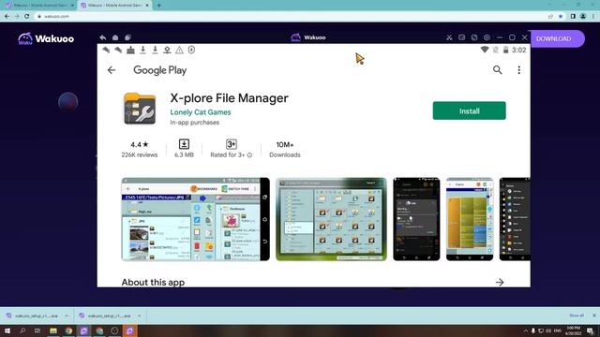600x337 pixels.
Task: Switch to second Wakuoo browser tab
Action: click(114, 6)
